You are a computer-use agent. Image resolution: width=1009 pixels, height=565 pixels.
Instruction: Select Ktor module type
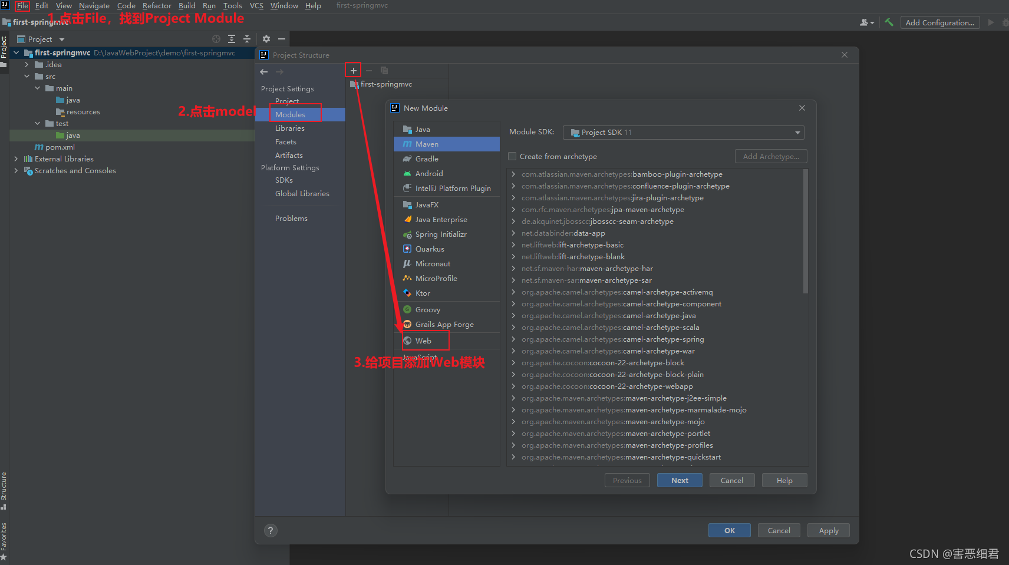tap(447, 293)
